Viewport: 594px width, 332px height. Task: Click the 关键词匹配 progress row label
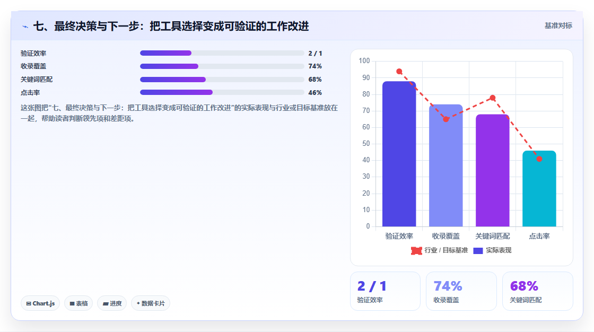click(37, 80)
